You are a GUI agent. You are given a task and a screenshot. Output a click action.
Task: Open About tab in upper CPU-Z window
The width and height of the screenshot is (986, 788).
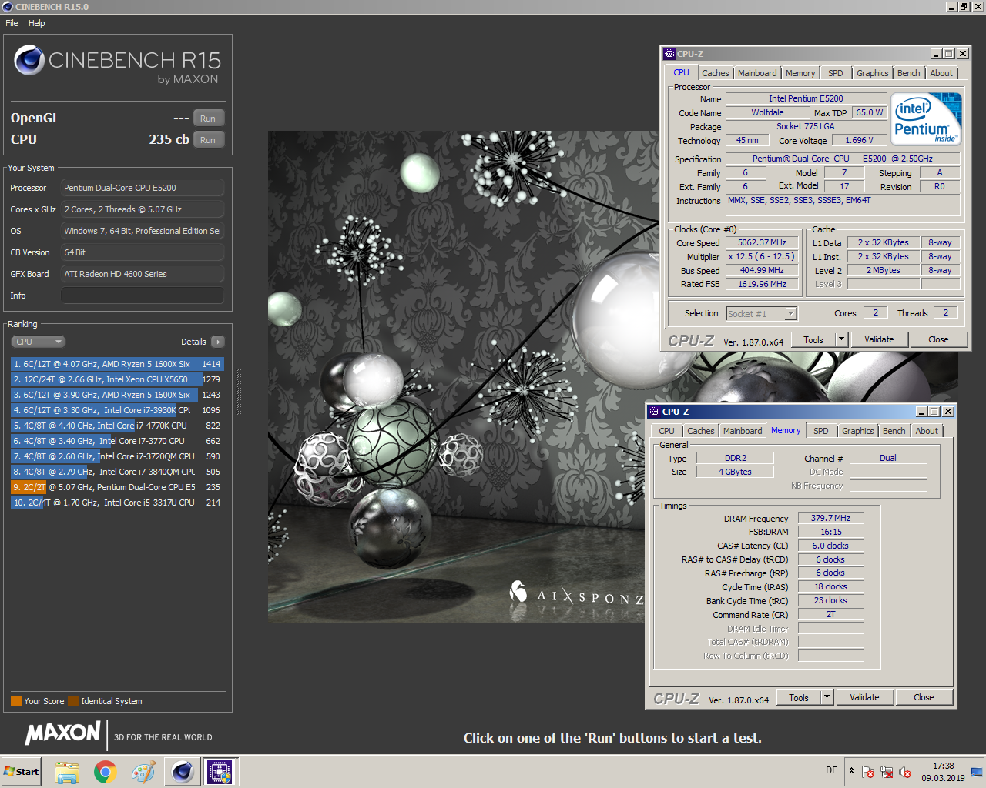[941, 73]
